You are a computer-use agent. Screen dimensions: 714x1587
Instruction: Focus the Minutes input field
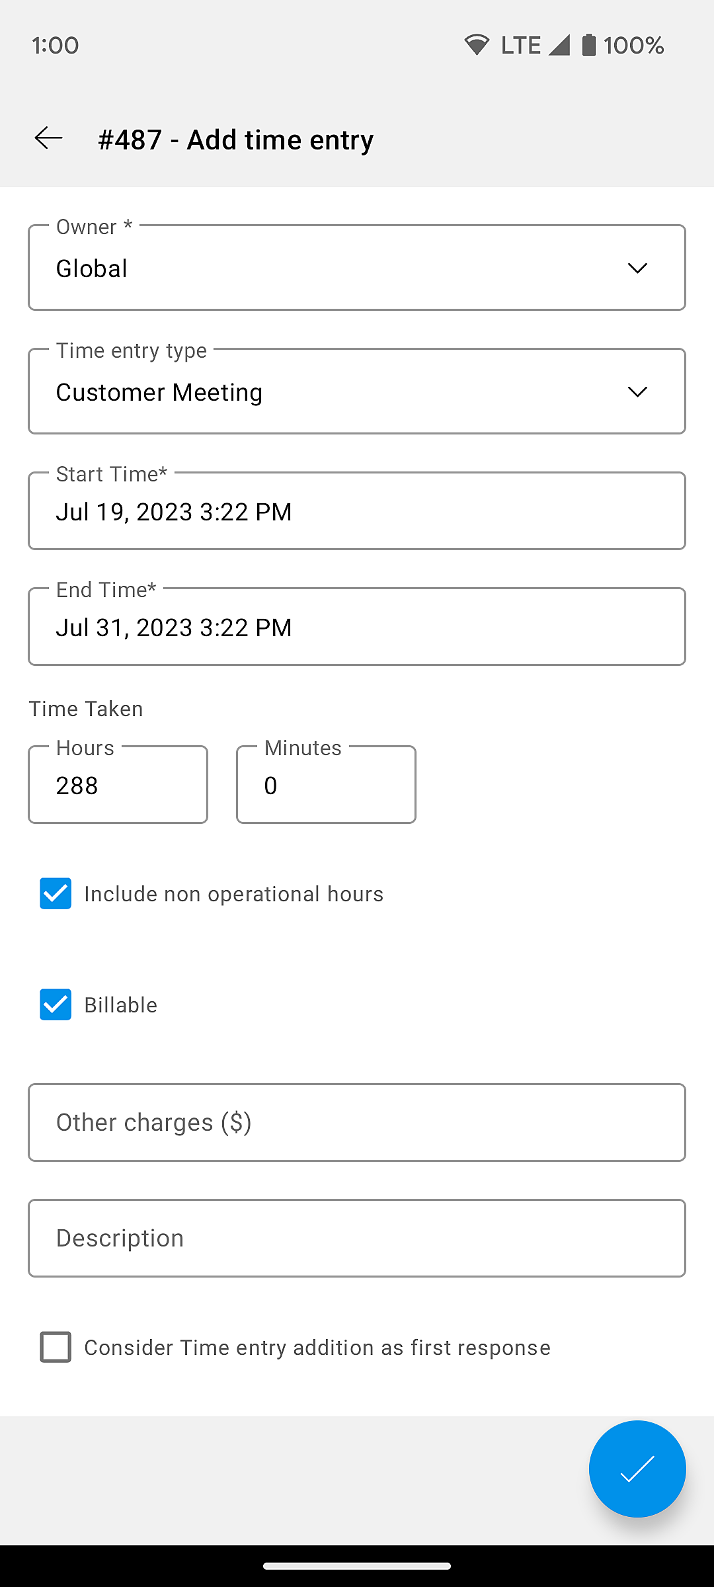(x=326, y=785)
